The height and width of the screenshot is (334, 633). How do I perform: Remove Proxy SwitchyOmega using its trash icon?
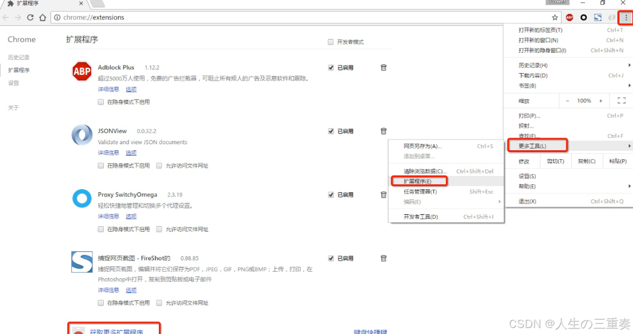[384, 195]
